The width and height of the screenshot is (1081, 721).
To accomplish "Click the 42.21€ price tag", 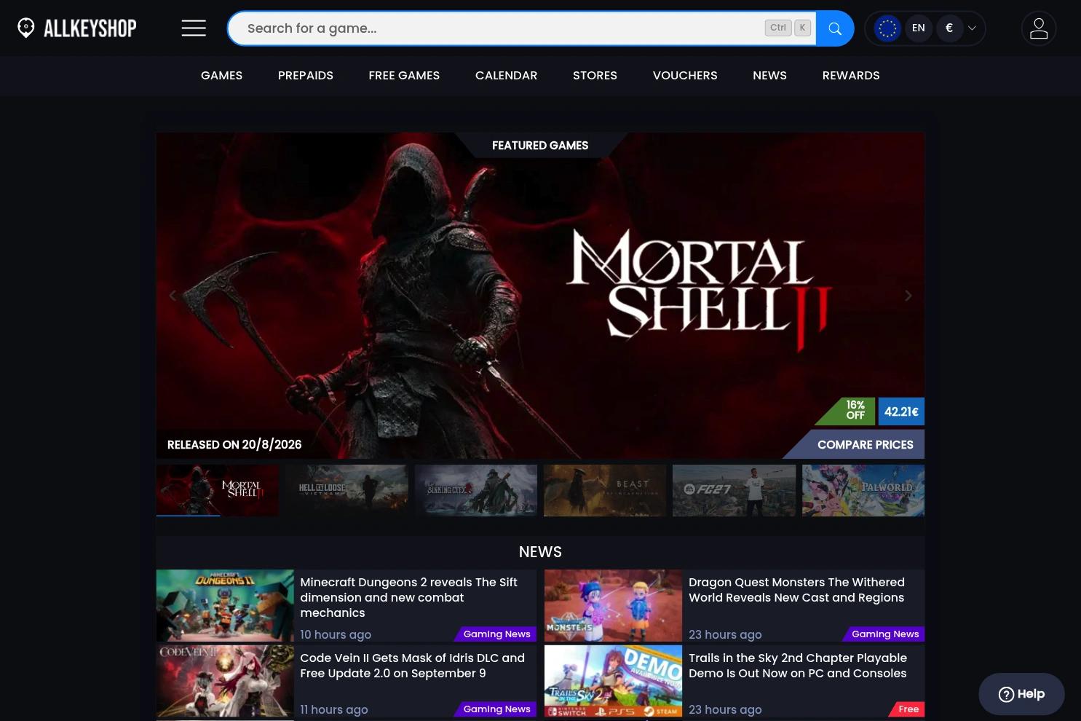I will point(901,411).
